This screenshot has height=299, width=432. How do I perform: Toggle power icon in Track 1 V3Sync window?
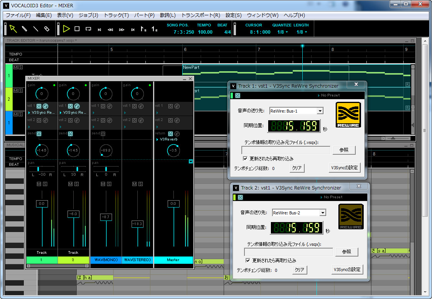(x=237, y=95)
